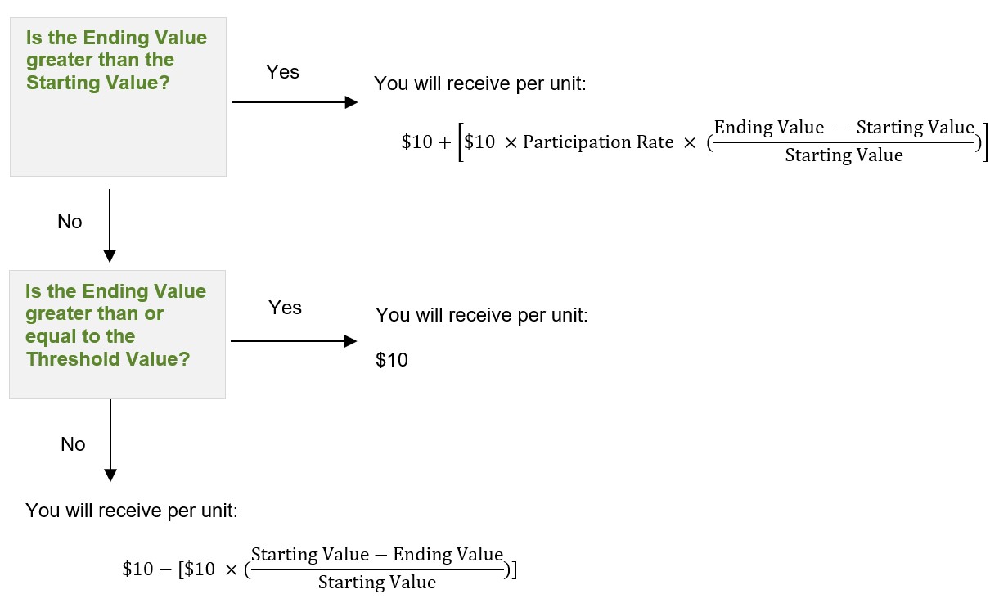The width and height of the screenshot is (1008, 603).
Task: Click the bottom 'You will receive per unit:' text
Action: click(x=132, y=511)
